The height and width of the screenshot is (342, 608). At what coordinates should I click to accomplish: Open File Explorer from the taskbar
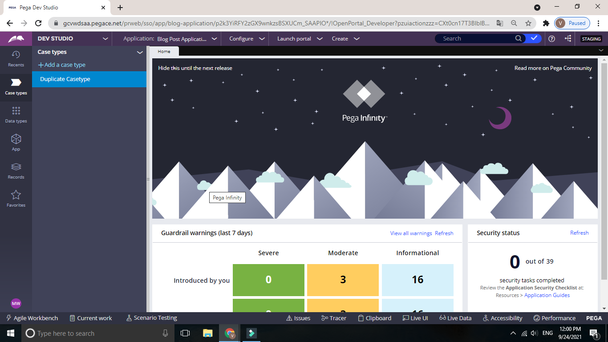click(x=207, y=333)
